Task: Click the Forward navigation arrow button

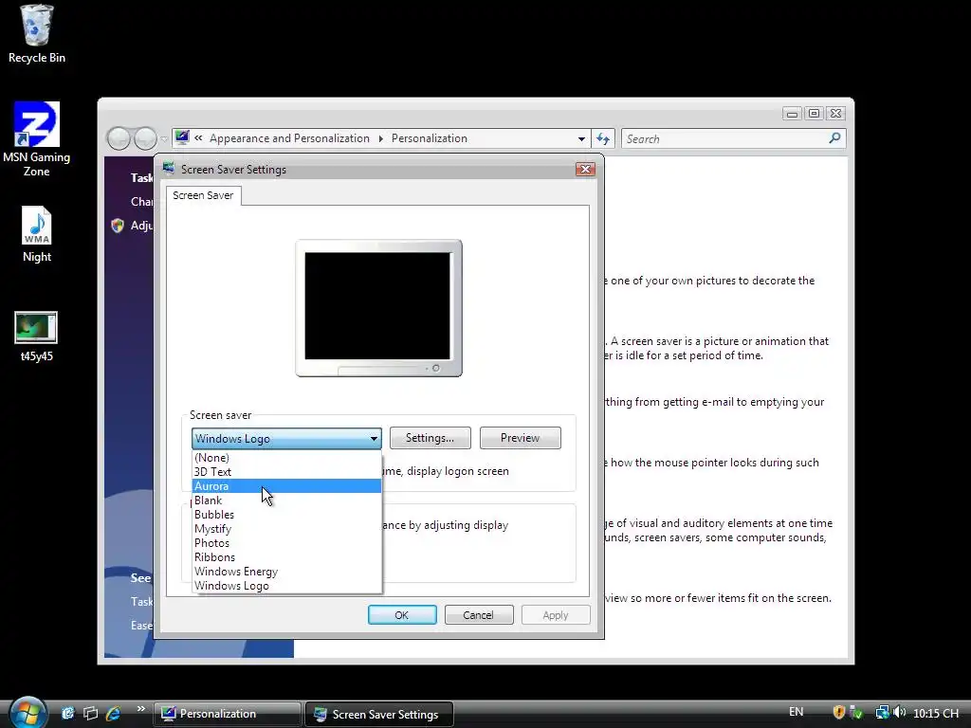Action: pos(145,138)
